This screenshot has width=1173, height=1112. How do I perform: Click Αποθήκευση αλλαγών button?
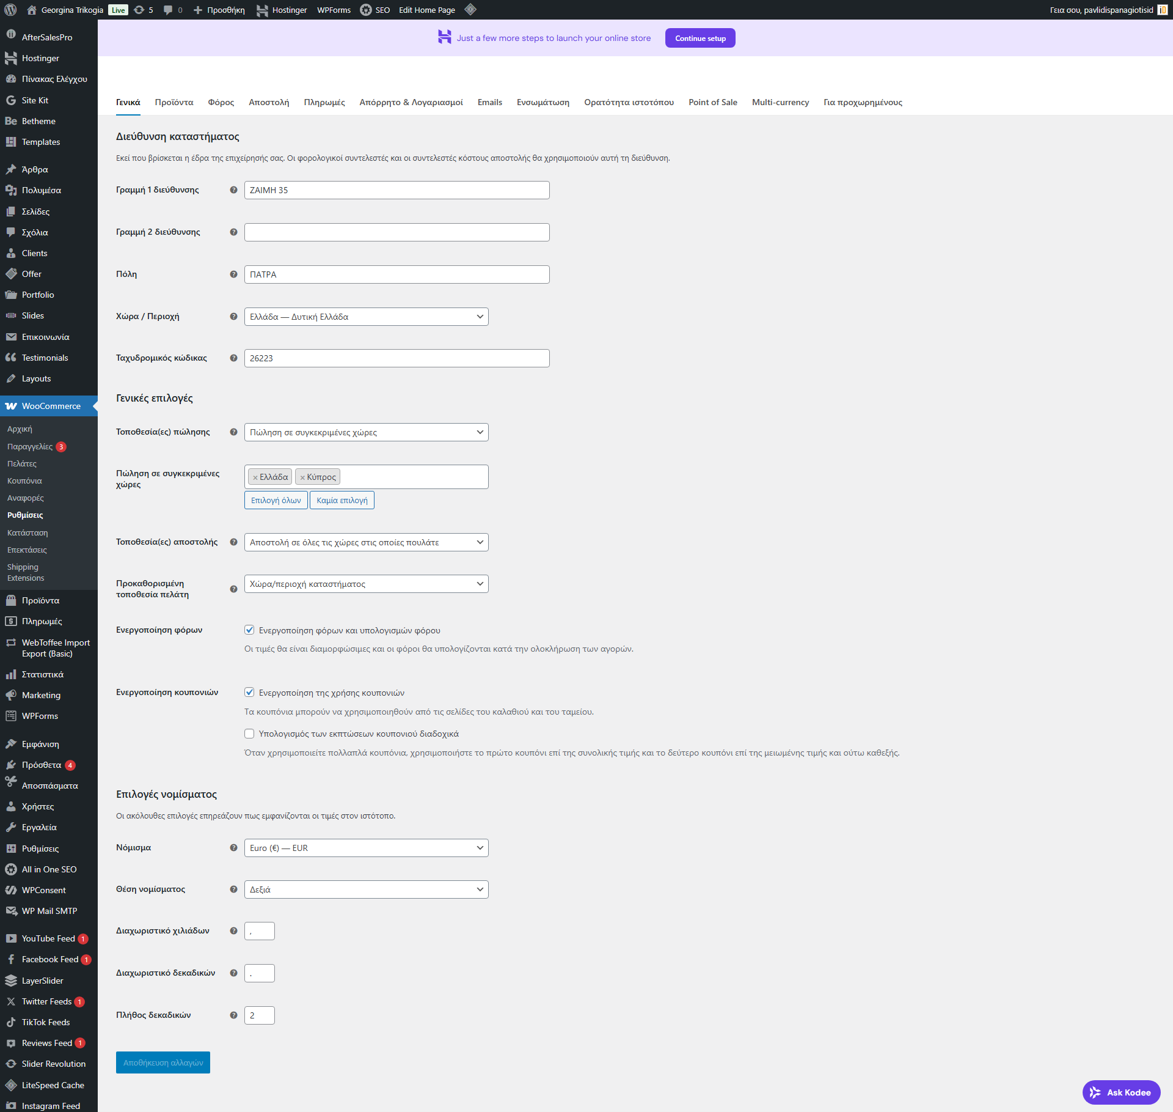[163, 1062]
